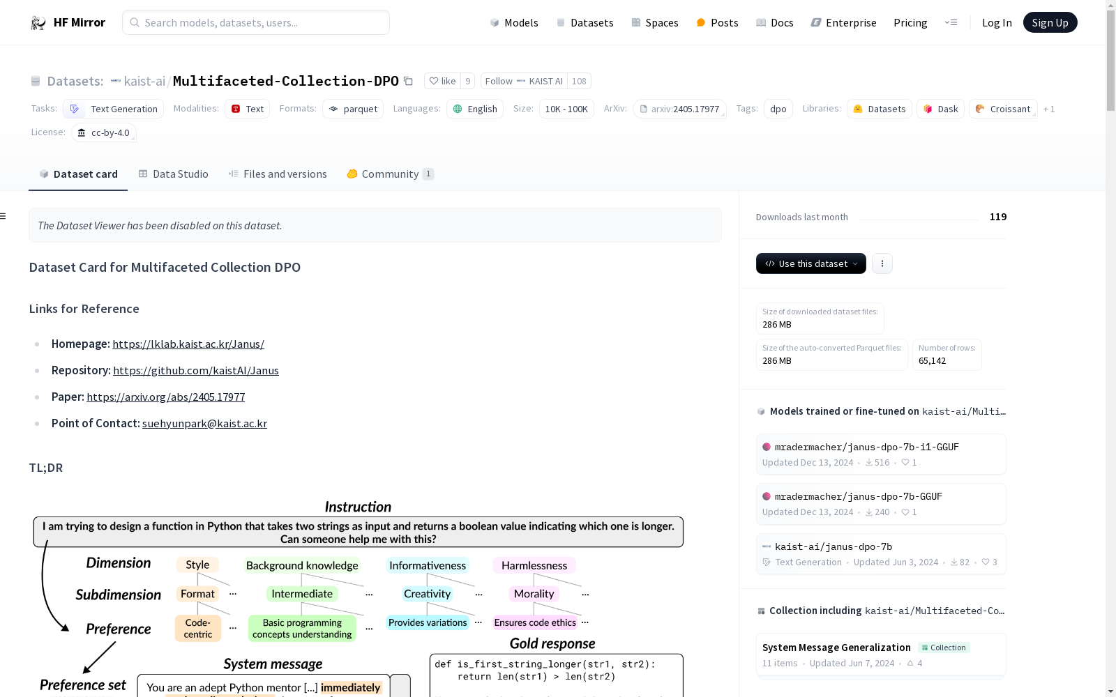This screenshot has width=1116, height=697.
Task: Go to the Community tab
Action: [390, 174]
